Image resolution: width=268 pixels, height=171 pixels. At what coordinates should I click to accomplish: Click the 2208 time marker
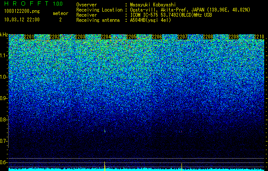[x=208, y=37]
